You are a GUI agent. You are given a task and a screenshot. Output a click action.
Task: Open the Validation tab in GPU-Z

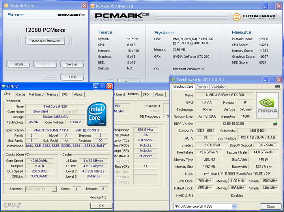[218, 87]
